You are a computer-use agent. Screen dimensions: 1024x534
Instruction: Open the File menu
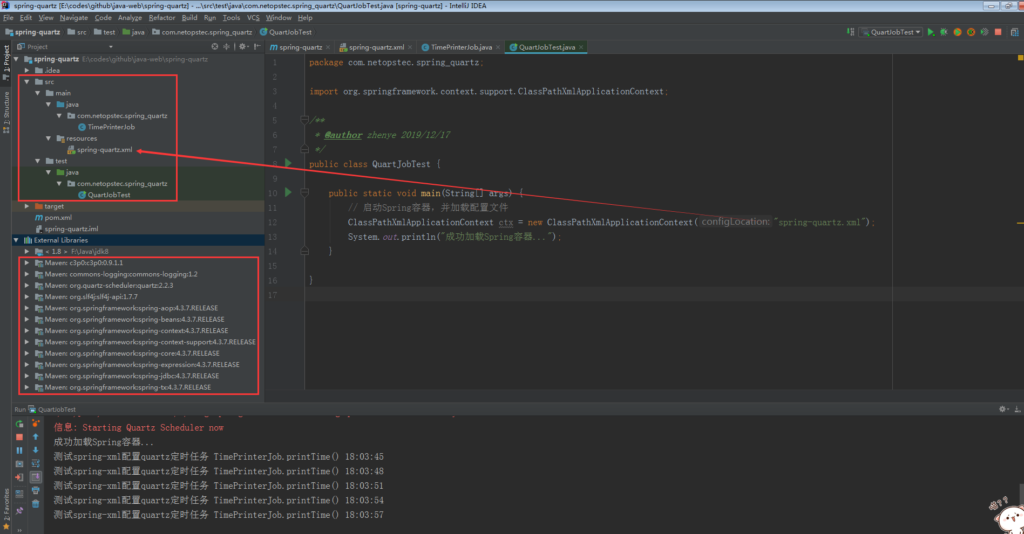8,18
